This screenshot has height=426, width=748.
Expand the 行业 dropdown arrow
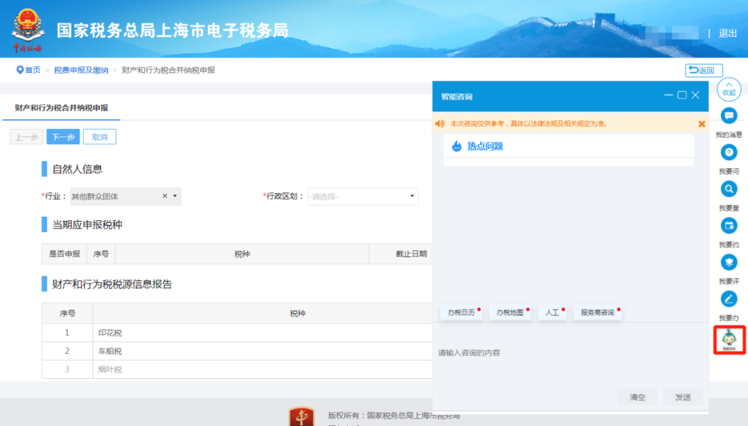(175, 196)
